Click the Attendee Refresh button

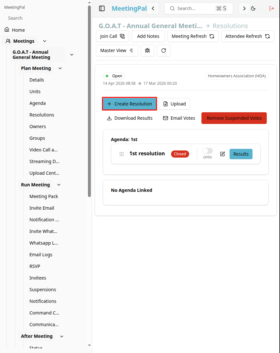248,36
